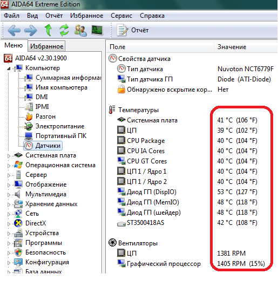Click the Вентиляторы fan group icon
The image size is (278, 281).
[x=113, y=243]
